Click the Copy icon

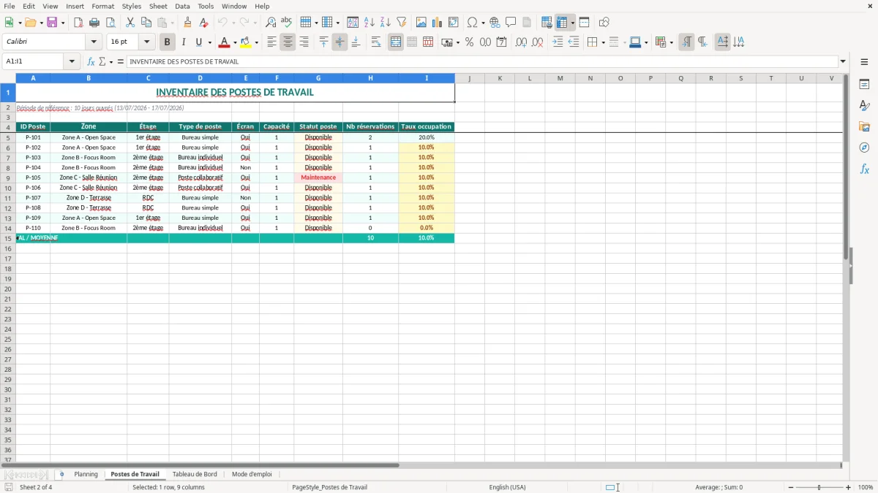[x=146, y=23]
